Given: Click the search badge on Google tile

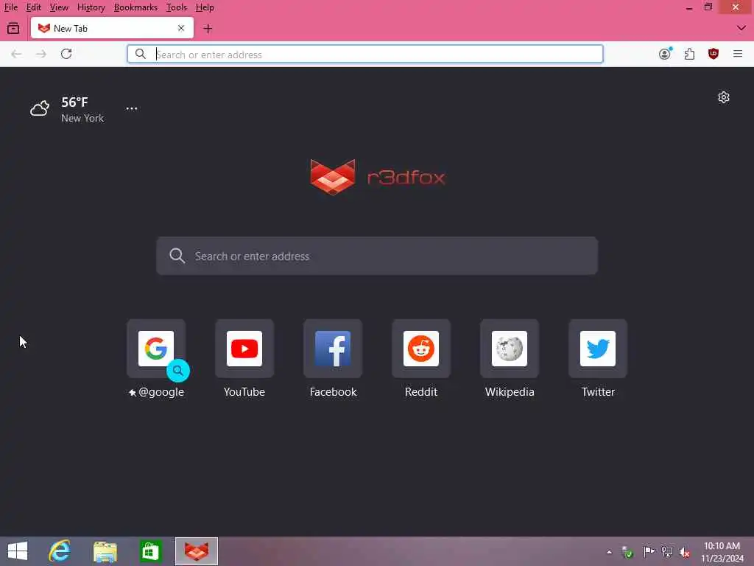Looking at the screenshot, I should 178,371.
